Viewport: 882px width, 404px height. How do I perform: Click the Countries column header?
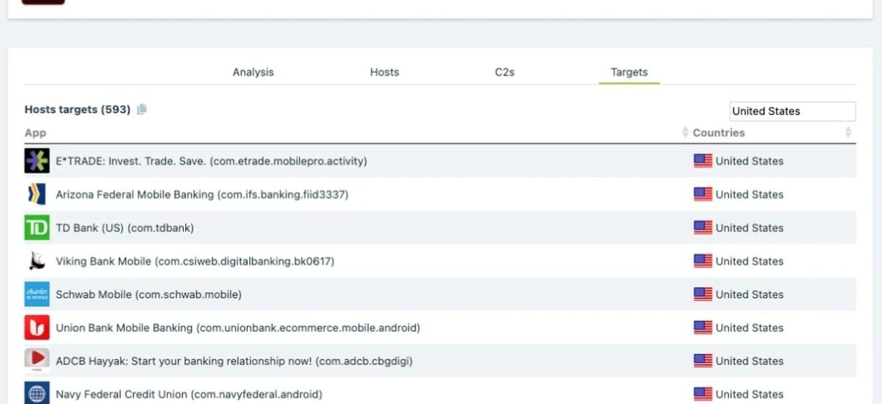pos(719,133)
